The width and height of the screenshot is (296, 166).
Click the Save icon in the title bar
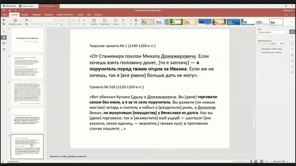[4, 10]
